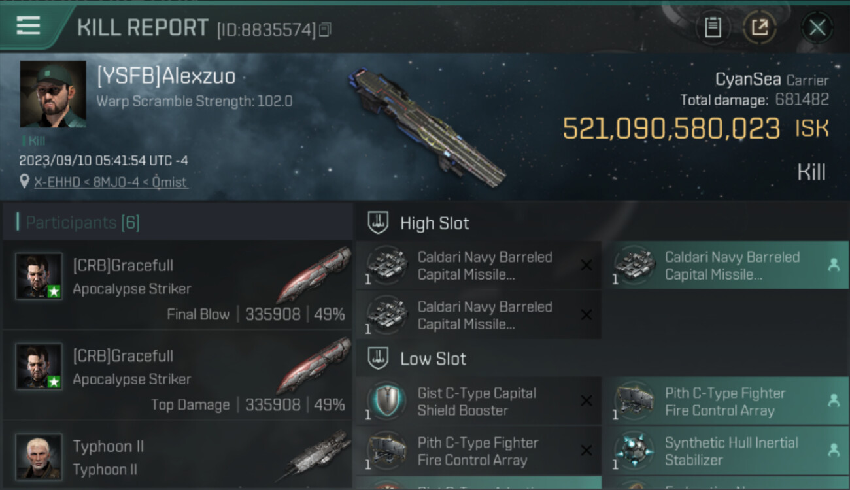Click the clipboard report icon
The height and width of the screenshot is (490, 850).
(x=713, y=27)
